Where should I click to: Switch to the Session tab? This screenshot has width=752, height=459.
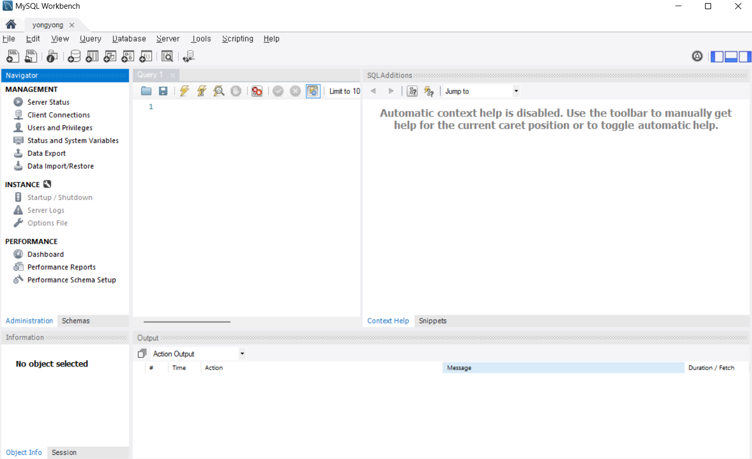64,452
